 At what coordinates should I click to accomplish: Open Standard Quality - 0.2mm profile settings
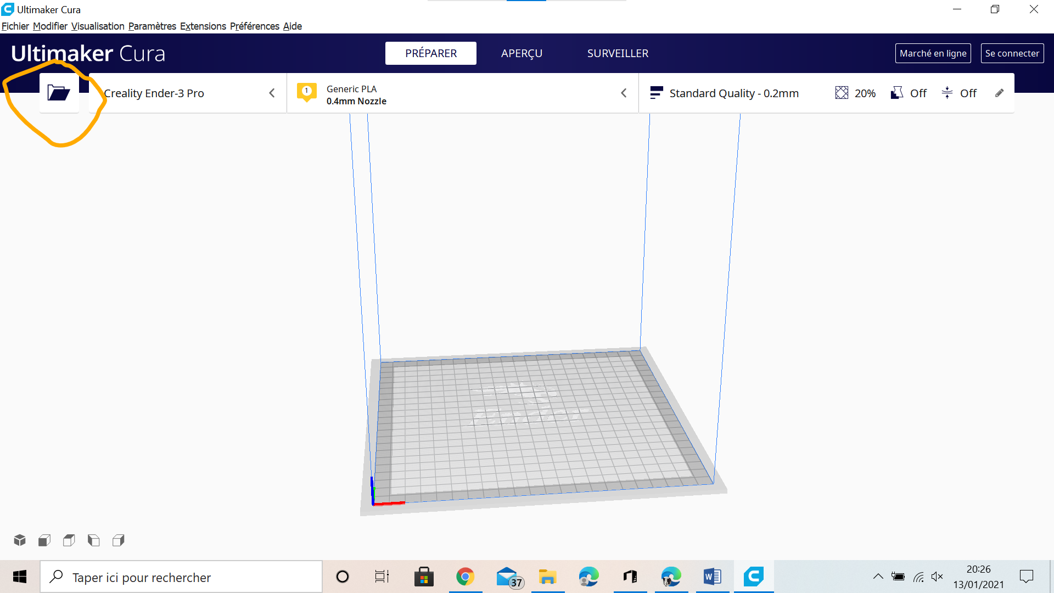click(x=724, y=93)
